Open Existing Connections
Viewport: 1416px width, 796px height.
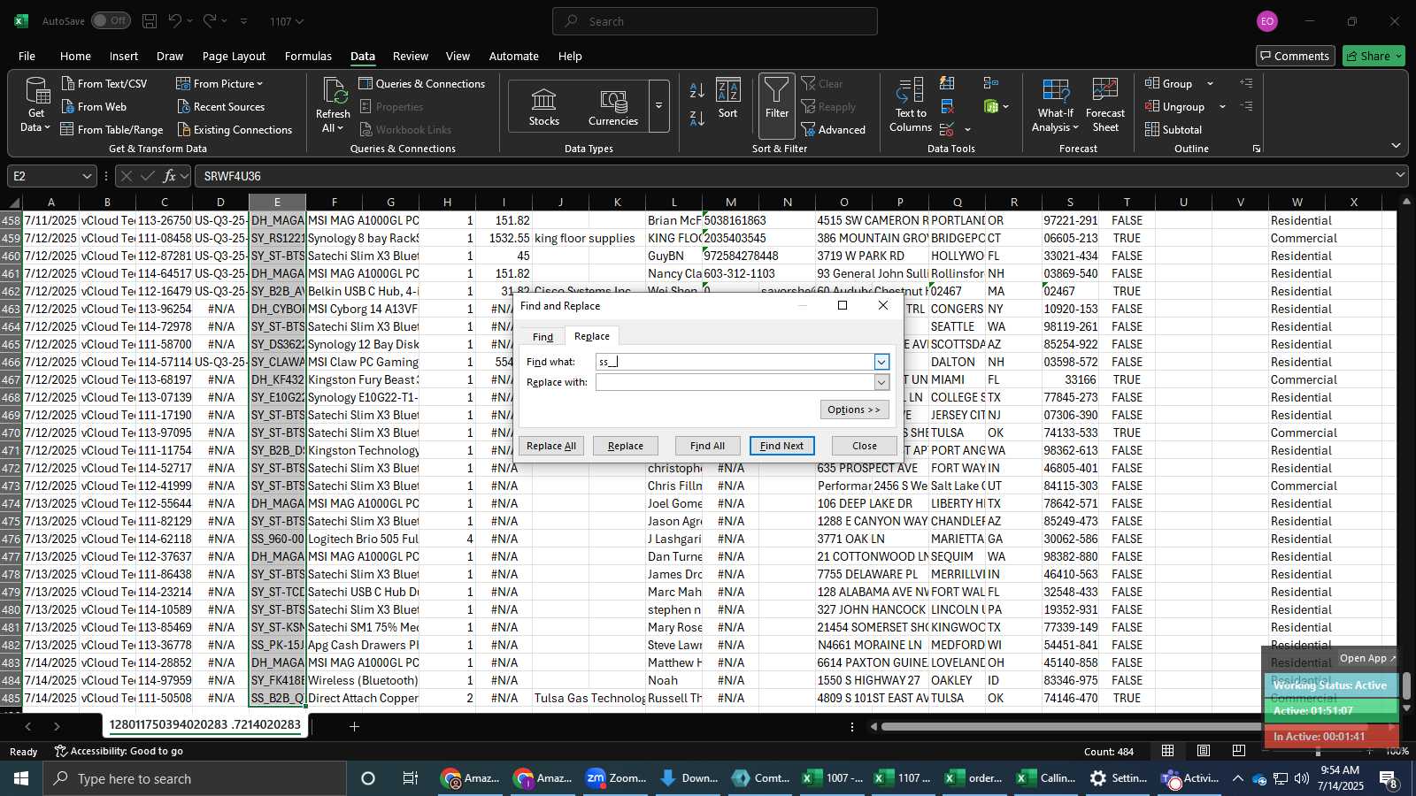(x=235, y=129)
